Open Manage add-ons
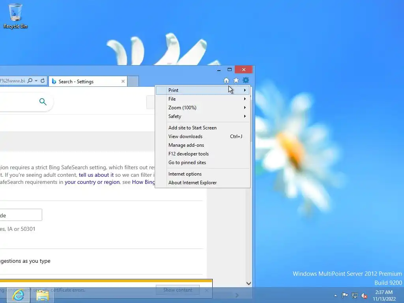Screen dimensions: 404x303 pyautogui.click(x=202, y=145)
